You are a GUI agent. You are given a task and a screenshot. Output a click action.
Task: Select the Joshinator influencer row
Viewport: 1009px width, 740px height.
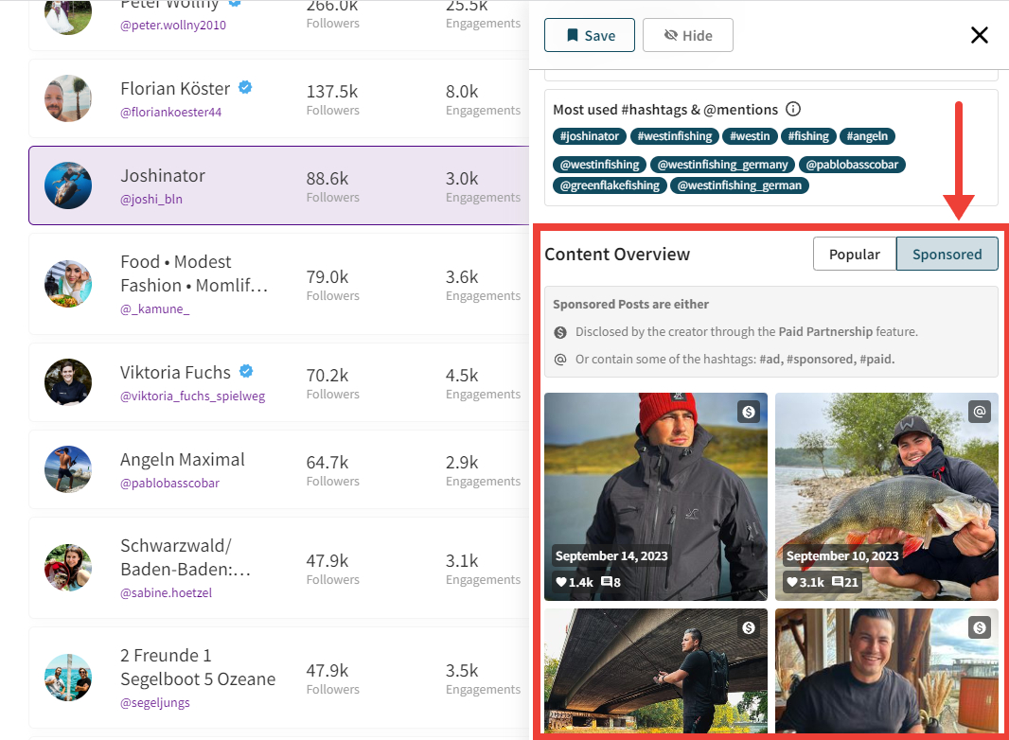point(278,185)
